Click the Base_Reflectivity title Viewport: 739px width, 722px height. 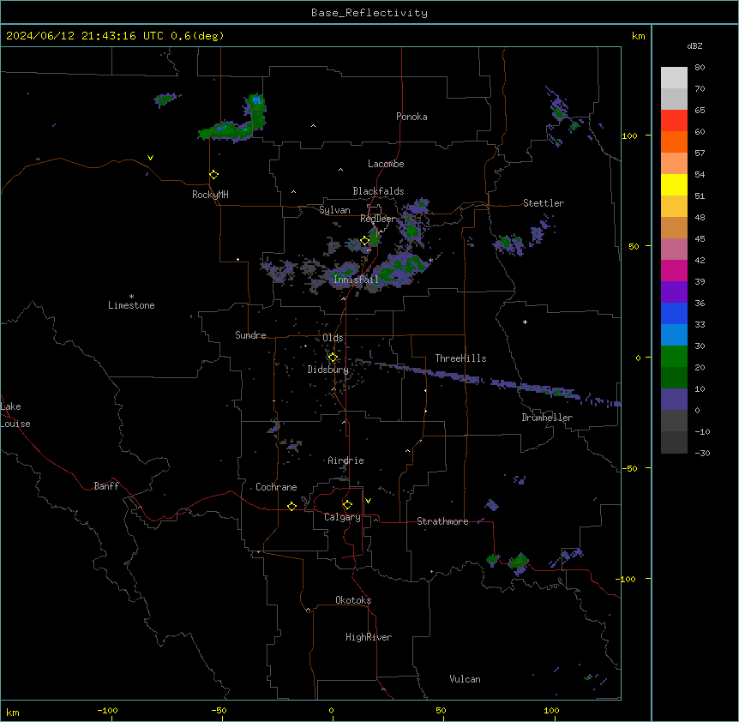[369, 13]
